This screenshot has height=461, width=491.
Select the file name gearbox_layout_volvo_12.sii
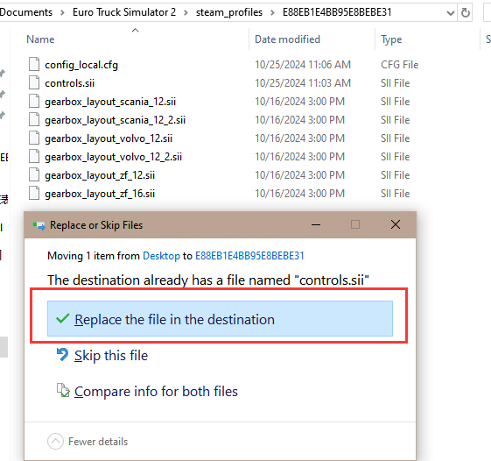[109, 138]
